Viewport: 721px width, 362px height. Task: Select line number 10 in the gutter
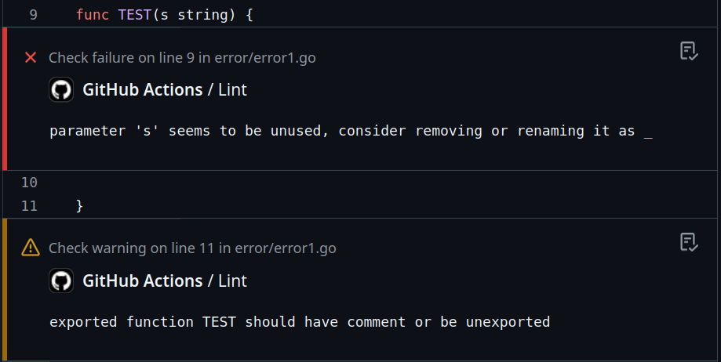[x=29, y=183]
